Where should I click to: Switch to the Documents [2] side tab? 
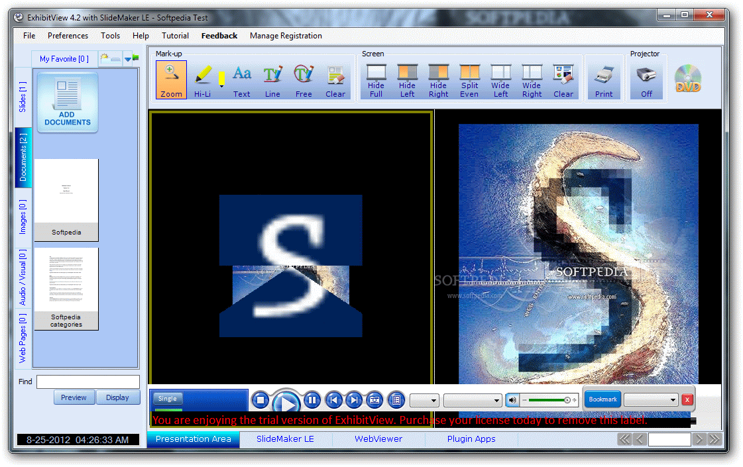(x=23, y=157)
